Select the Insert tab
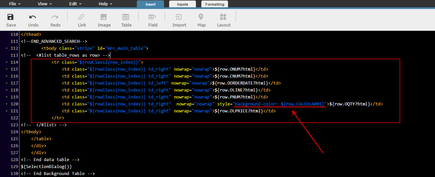 pos(150,4)
